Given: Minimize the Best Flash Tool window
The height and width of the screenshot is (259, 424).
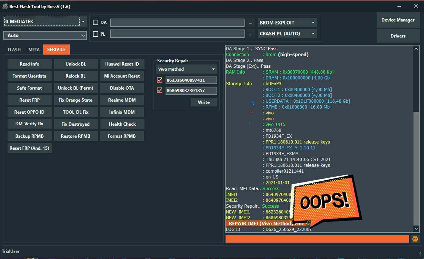Looking at the screenshot, I should tap(399, 6).
